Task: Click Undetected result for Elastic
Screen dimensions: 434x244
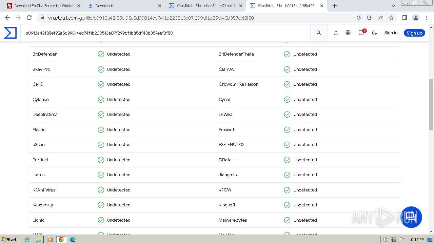Action: (x=119, y=130)
